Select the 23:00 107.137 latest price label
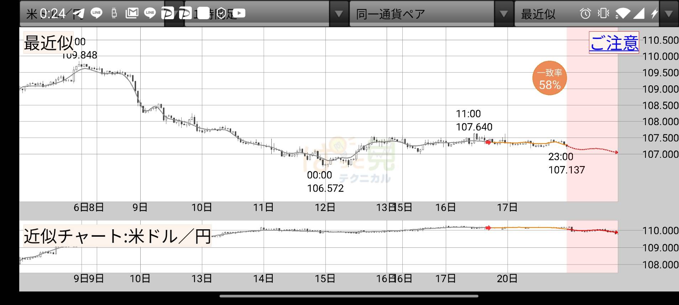The height and width of the screenshot is (305, 679). tap(566, 163)
